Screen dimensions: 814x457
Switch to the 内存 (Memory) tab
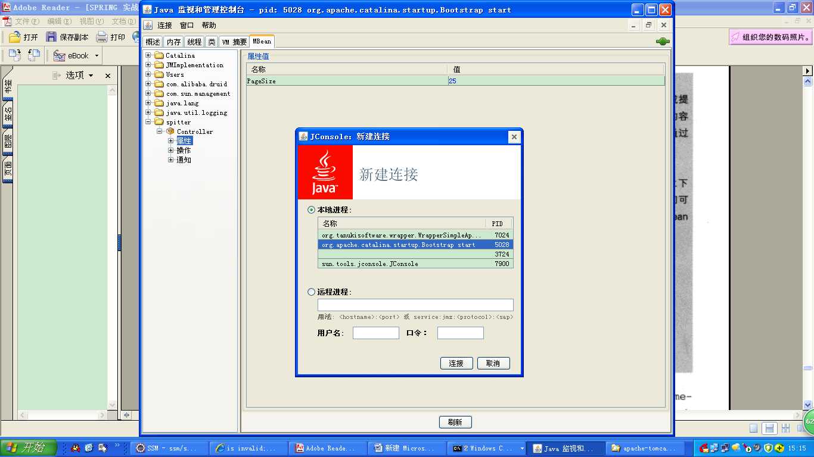pyautogui.click(x=173, y=42)
